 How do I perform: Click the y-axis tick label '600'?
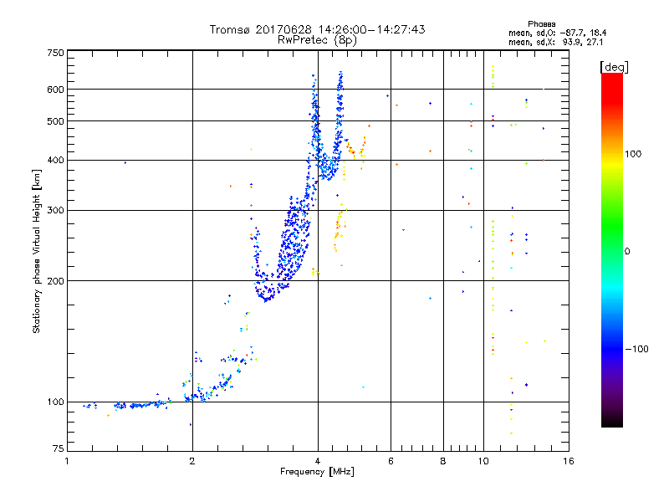click(55, 90)
